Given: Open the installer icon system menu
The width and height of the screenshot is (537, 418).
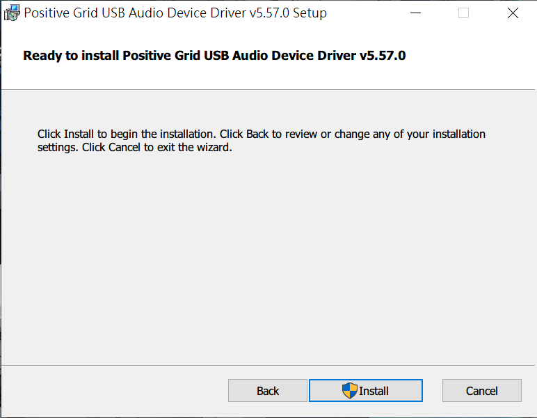Looking at the screenshot, I should pyautogui.click(x=12, y=13).
